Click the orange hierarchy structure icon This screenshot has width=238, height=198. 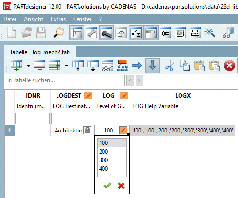tap(123, 66)
